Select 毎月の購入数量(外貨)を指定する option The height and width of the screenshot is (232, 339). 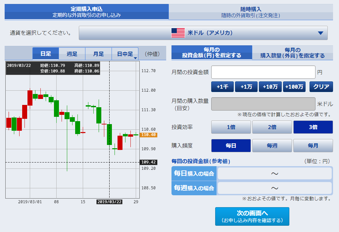click(x=292, y=53)
